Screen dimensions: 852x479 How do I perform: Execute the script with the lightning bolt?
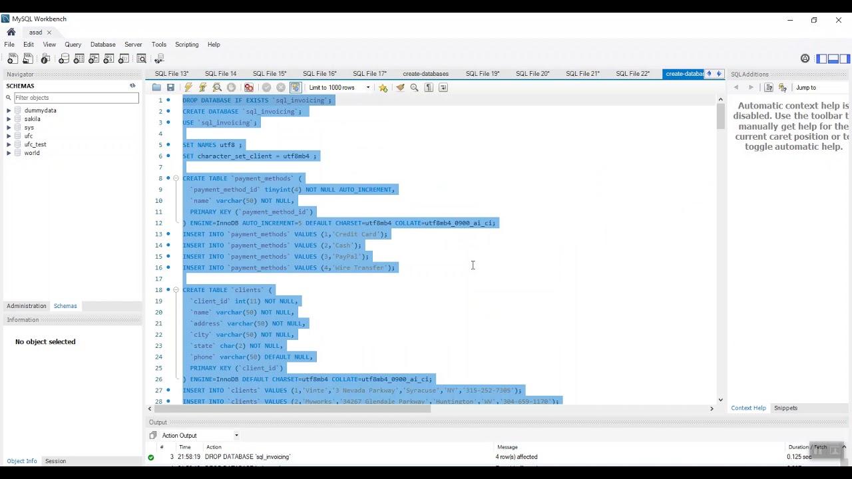click(188, 87)
